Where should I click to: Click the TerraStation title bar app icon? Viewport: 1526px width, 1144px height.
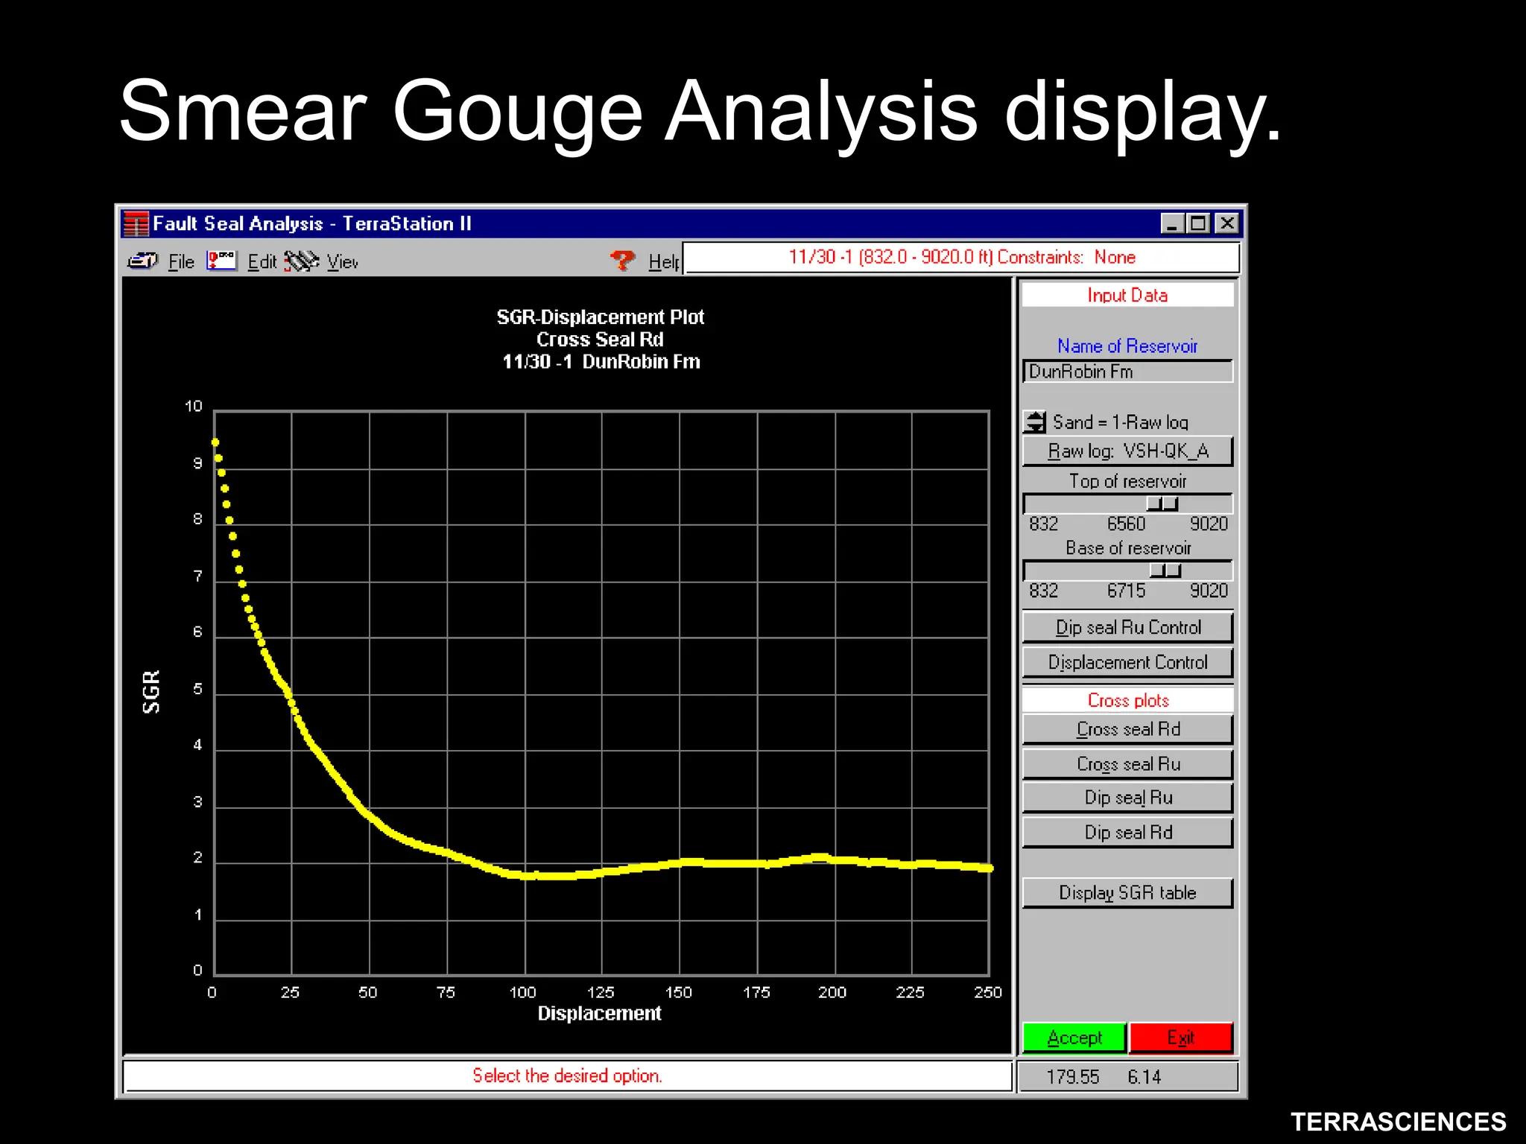(136, 223)
